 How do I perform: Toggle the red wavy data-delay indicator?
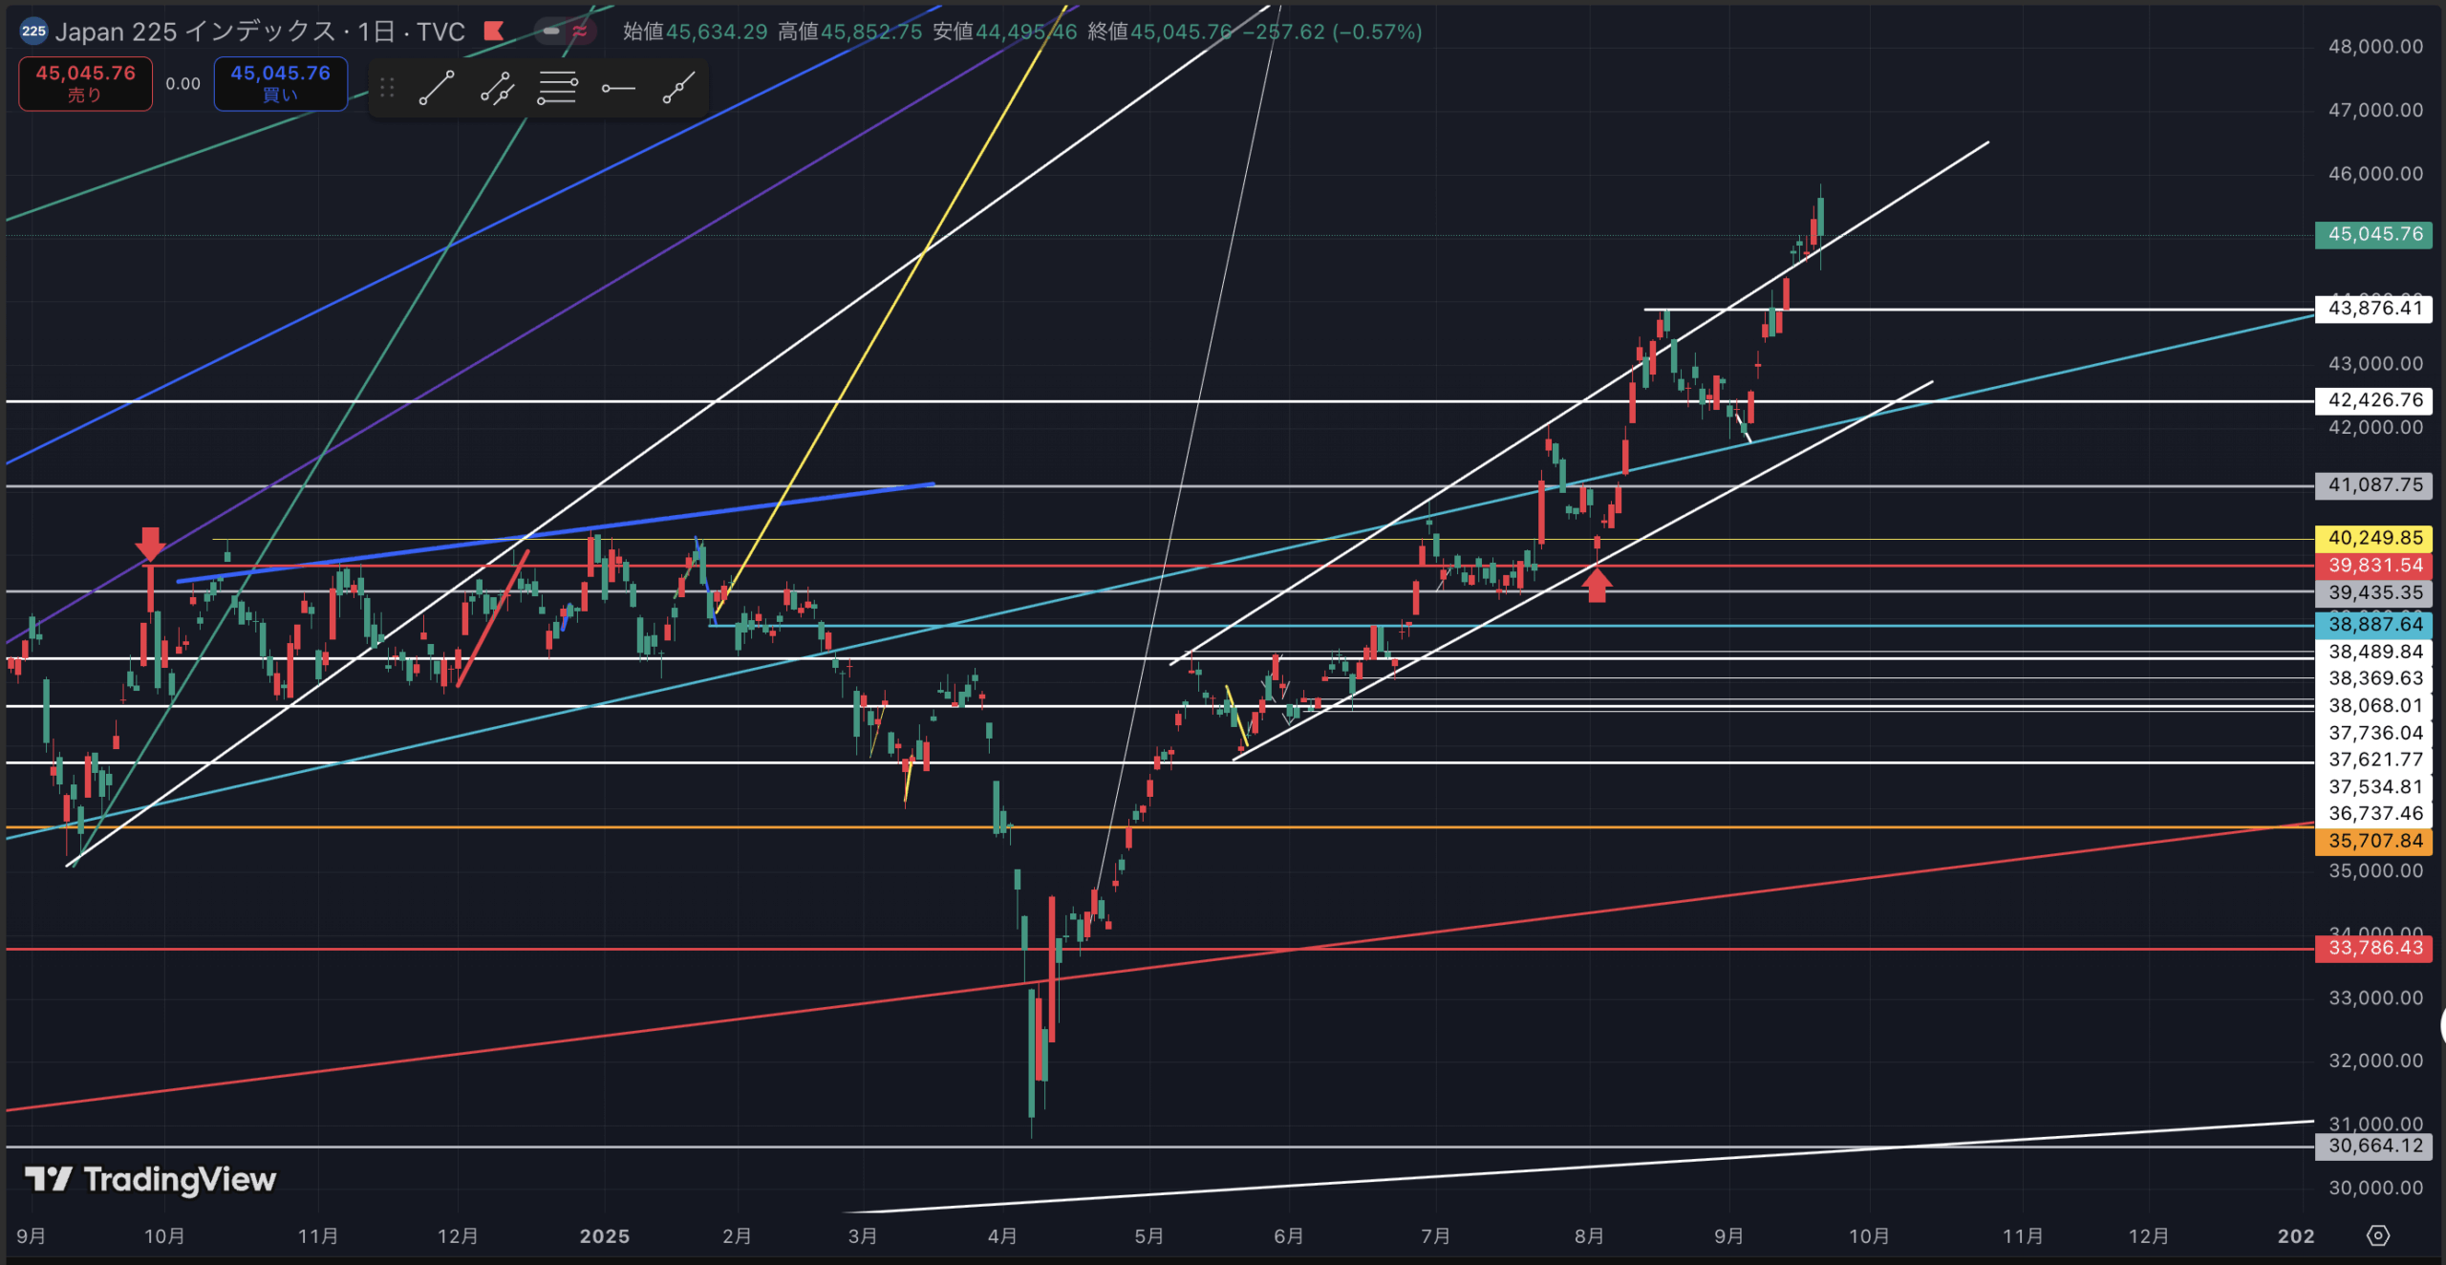point(580,32)
